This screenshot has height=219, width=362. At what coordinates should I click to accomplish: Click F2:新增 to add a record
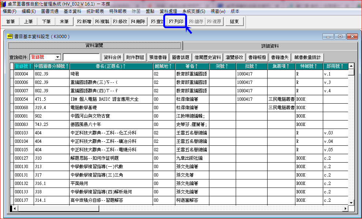click(x=84, y=22)
